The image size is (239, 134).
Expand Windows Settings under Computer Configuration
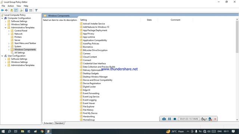[6, 25]
